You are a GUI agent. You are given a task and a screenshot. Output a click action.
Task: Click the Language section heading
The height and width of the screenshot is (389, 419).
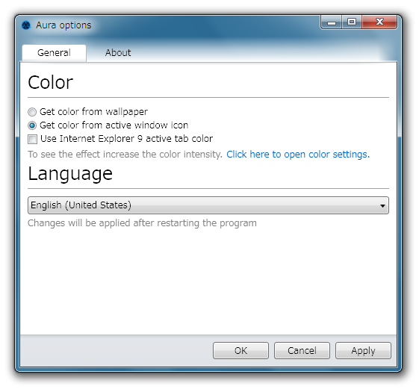point(70,174)
